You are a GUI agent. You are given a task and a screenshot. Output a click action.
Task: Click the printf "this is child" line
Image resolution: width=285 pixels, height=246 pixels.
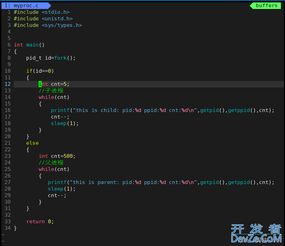click(163, 110)
